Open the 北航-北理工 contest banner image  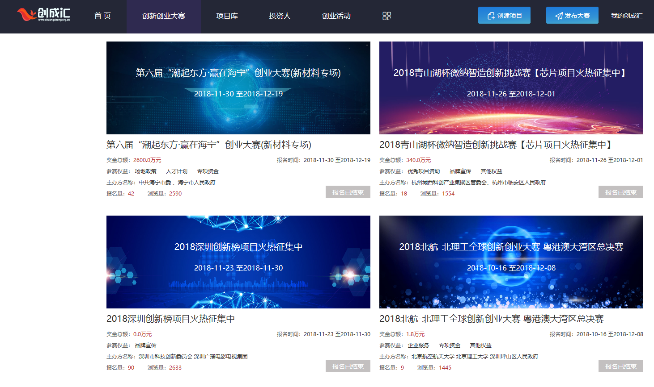pos(511,262)
